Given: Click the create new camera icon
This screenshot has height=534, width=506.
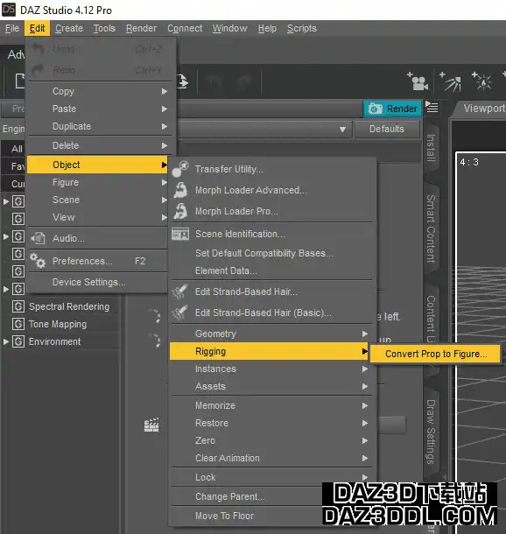Looking at the screenshot, I should 418,81.
